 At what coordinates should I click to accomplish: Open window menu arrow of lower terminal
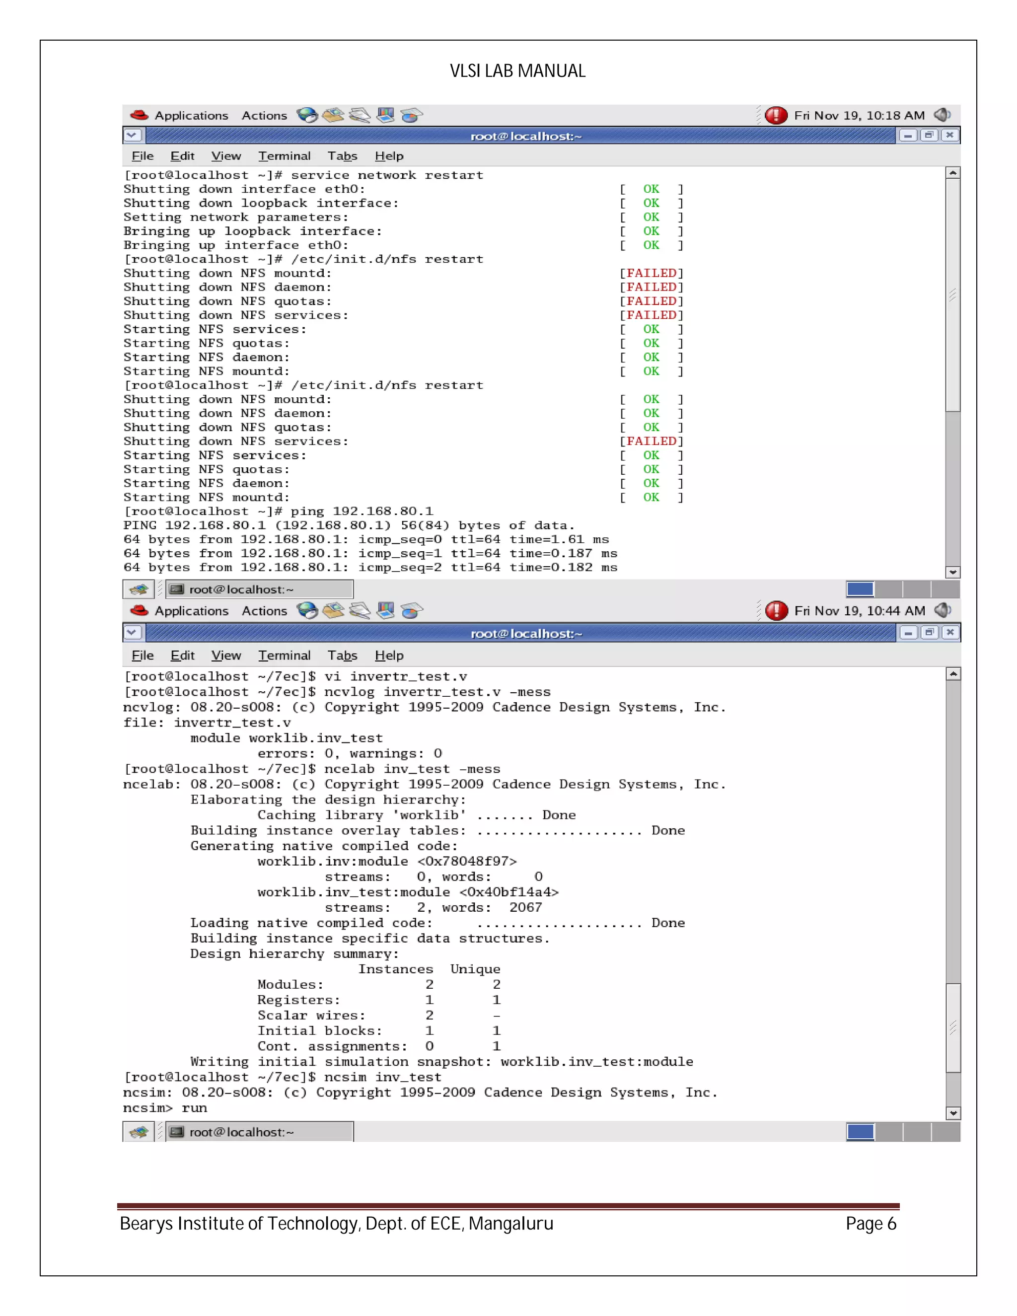click(133, 633)
